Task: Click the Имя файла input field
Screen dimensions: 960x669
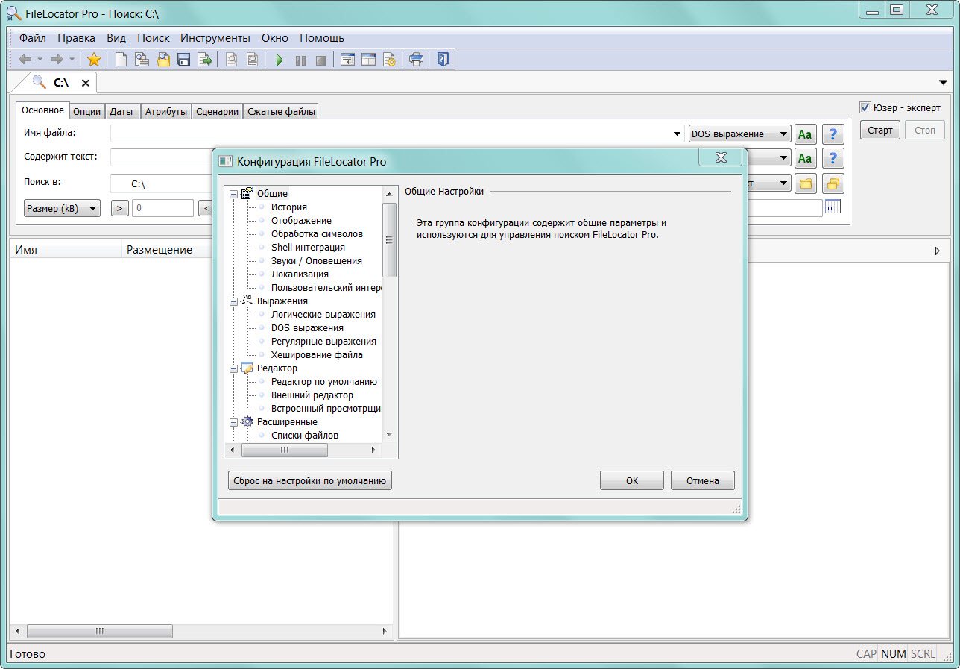Action: click(398, 134)
